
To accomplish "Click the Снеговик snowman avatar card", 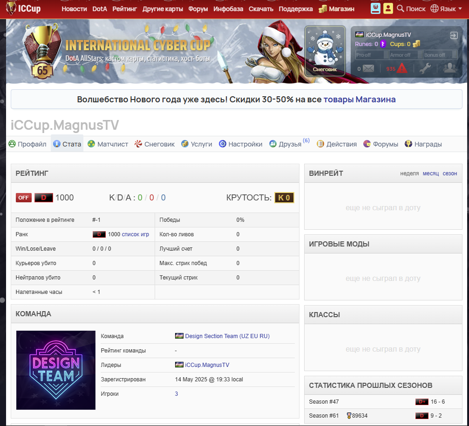I will coord(325,51).
